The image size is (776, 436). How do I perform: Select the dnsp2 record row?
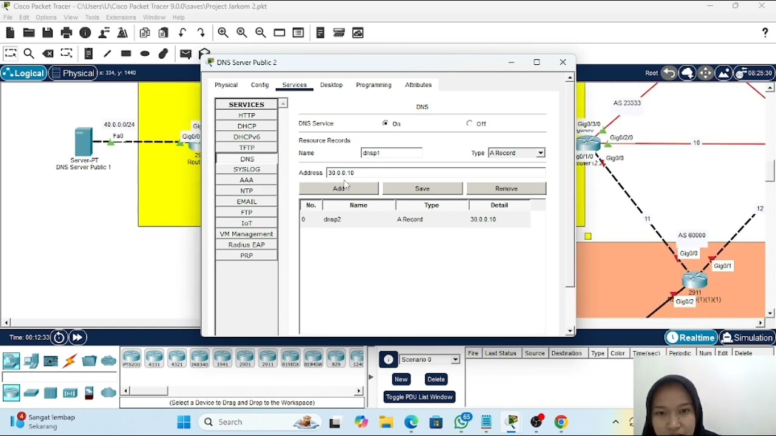[x=415, y=219]
